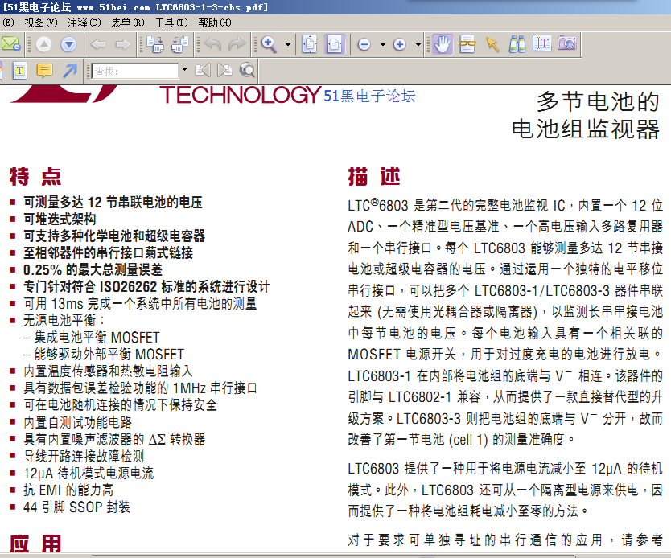
Task: Click the text 0.25% 的最大总测量误差
Action: coord(93,270)
